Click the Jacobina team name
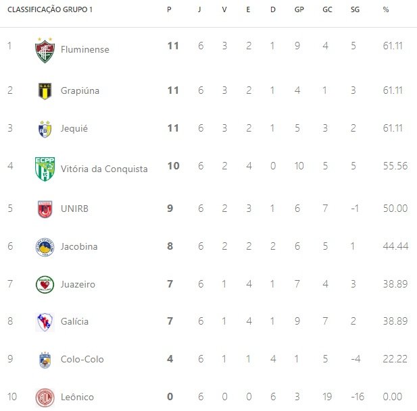Viewport: 417px width, 411px height. pos(79,246)
